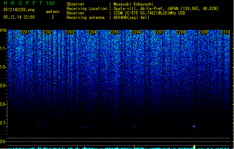Select the date stamp 05.12.14 22:00
Viewport: 234px width, 149px height.
[x=19, y=17]
